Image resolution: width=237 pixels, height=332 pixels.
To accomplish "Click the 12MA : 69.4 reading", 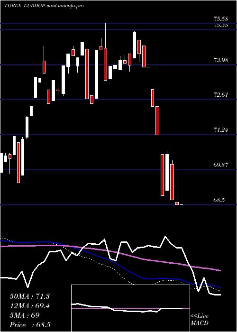I will pyautogui.click(x=29, y=306).
